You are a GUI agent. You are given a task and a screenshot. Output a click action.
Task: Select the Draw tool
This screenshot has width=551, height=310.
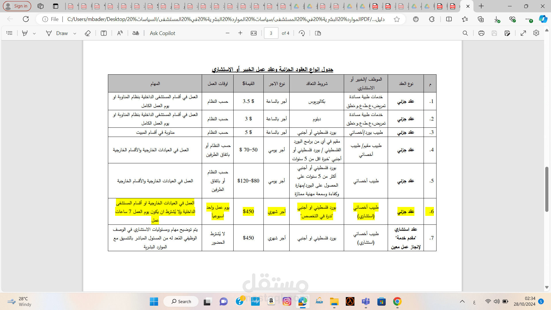pos(57,33)
